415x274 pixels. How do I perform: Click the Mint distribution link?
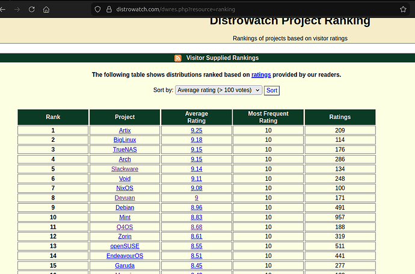(x=124, y=217)
